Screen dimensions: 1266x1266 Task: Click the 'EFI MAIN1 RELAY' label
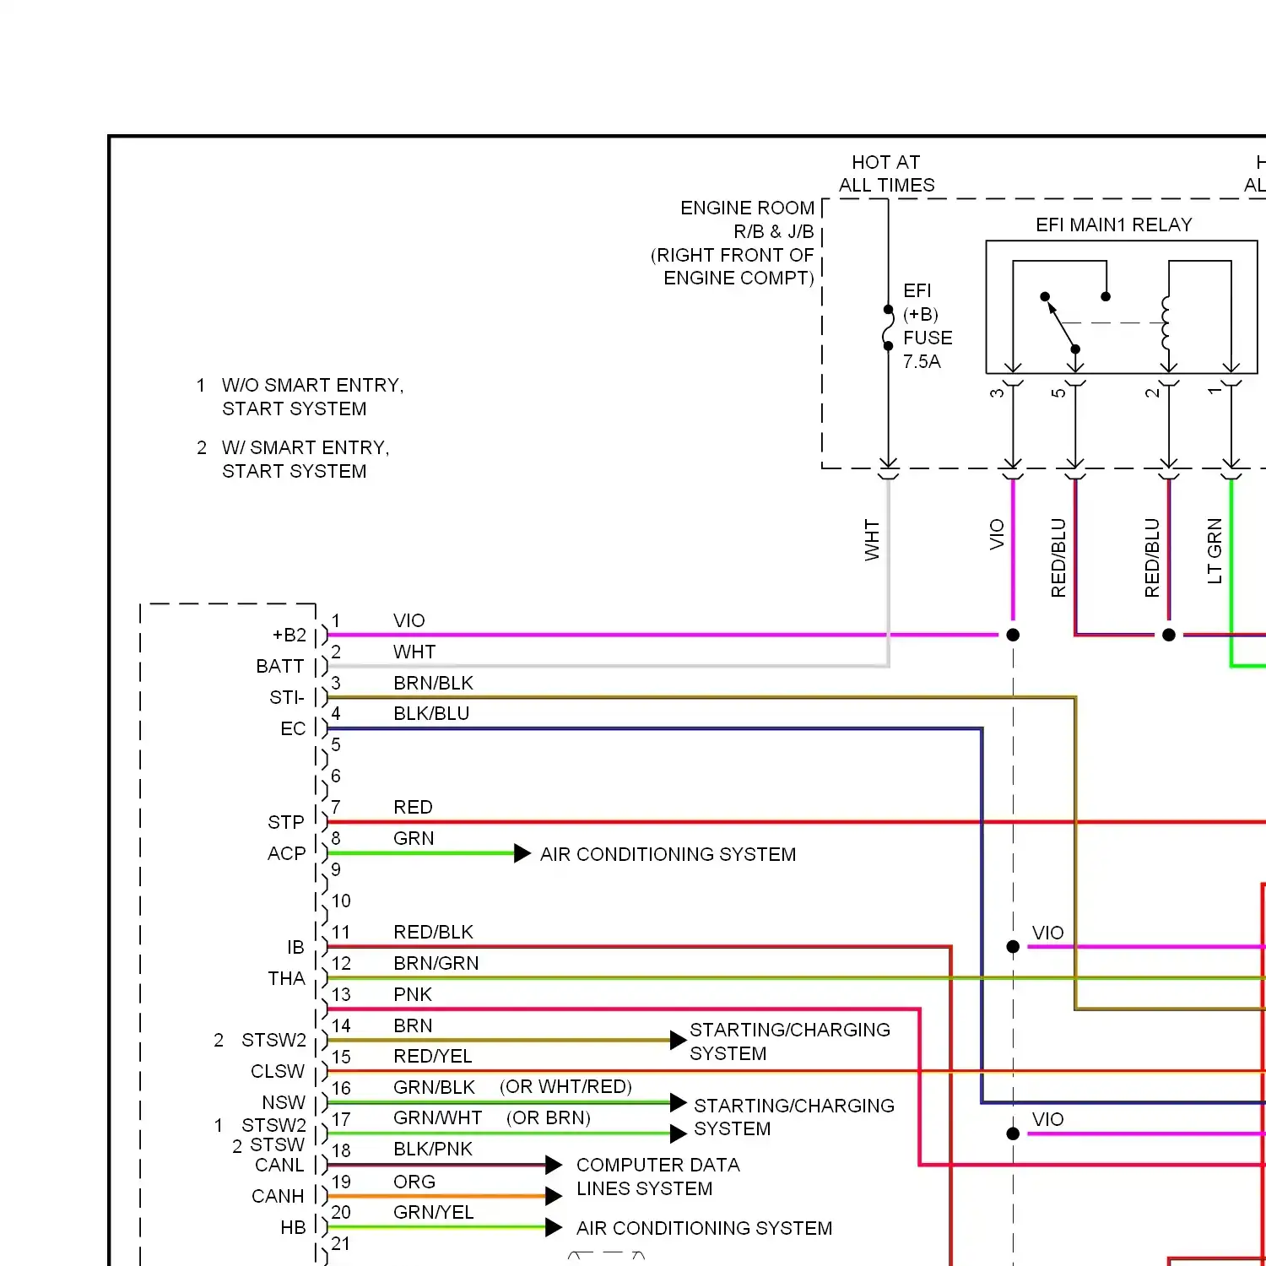[x=1114, y=225]
